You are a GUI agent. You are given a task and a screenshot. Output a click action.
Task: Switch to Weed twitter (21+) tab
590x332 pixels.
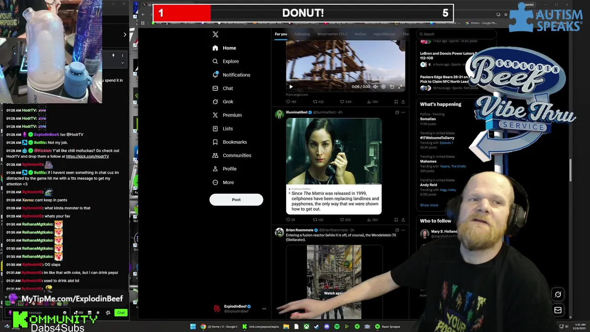[x=332, y=34]
